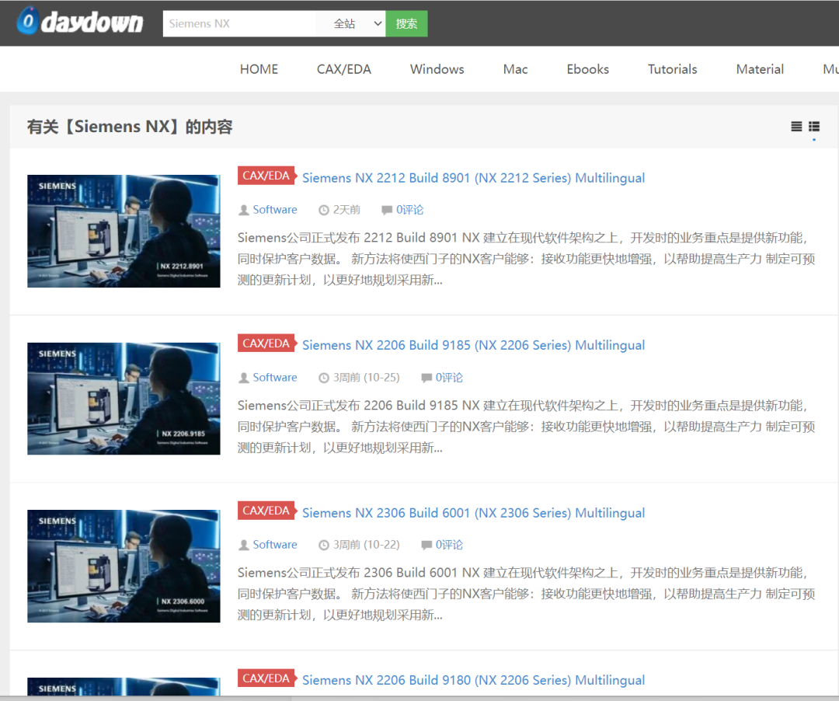Click the CAX/EDA tag on NX 2212 post

266,176
